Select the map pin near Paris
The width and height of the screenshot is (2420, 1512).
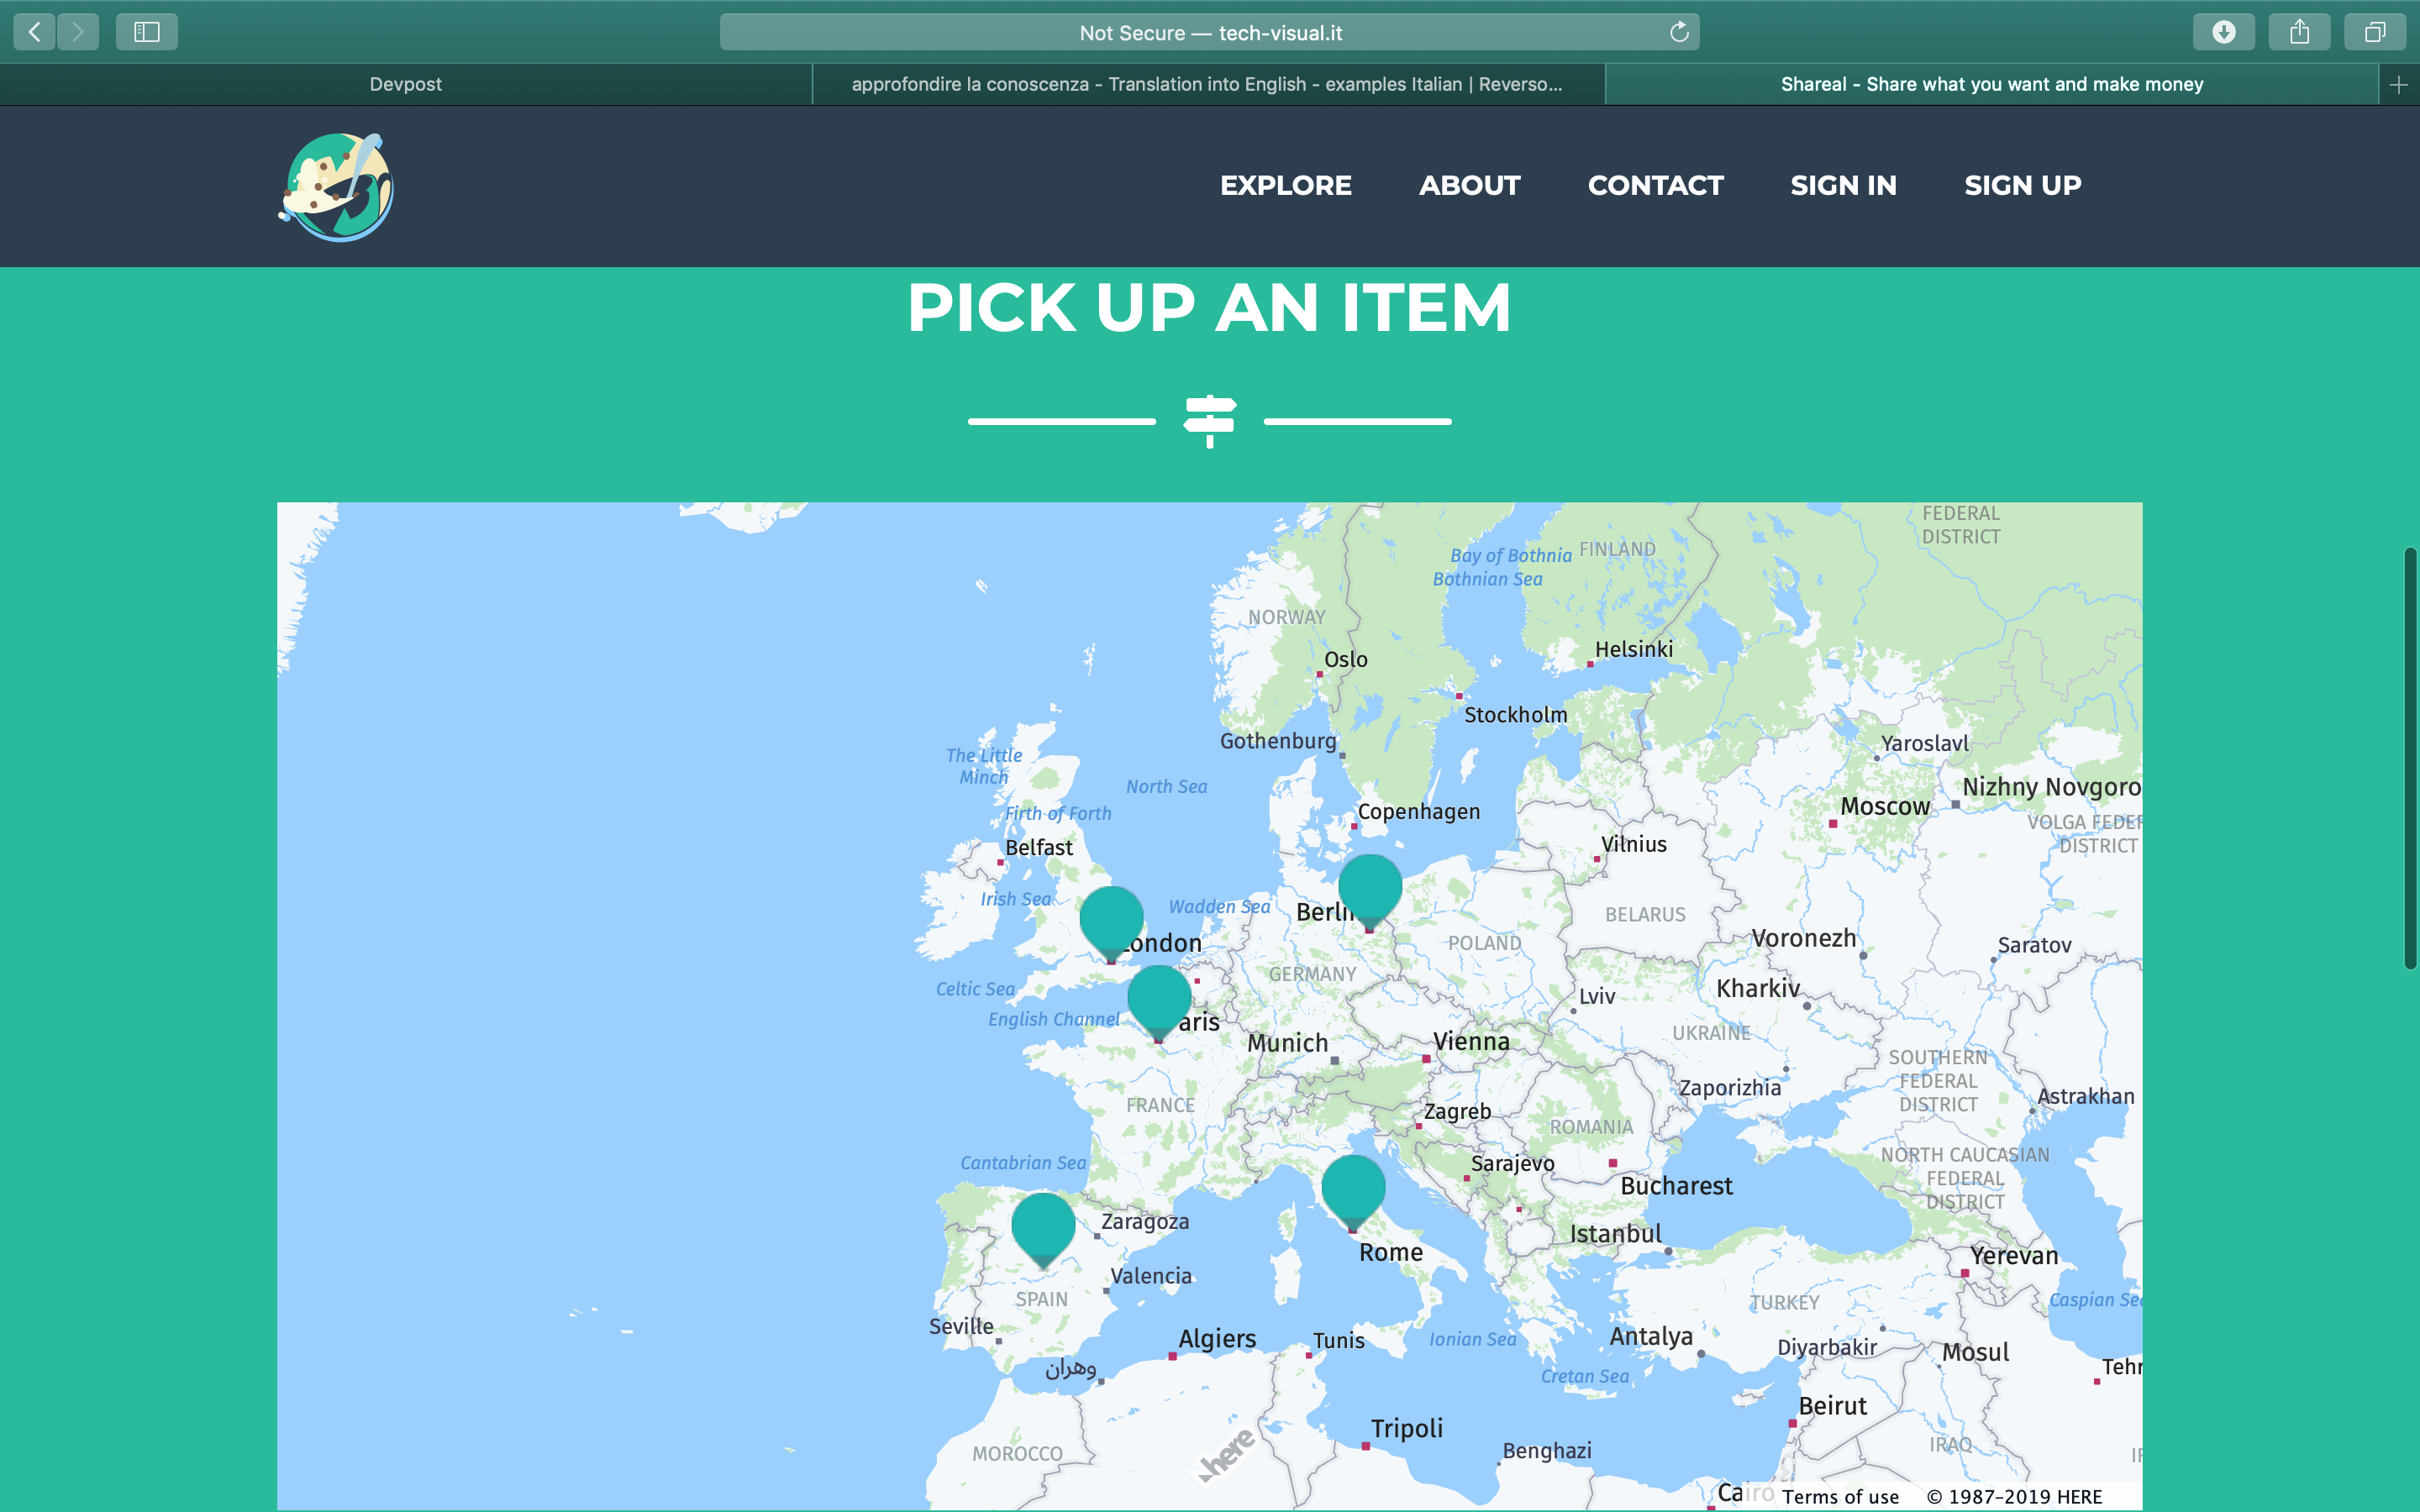pos(1158,999)
